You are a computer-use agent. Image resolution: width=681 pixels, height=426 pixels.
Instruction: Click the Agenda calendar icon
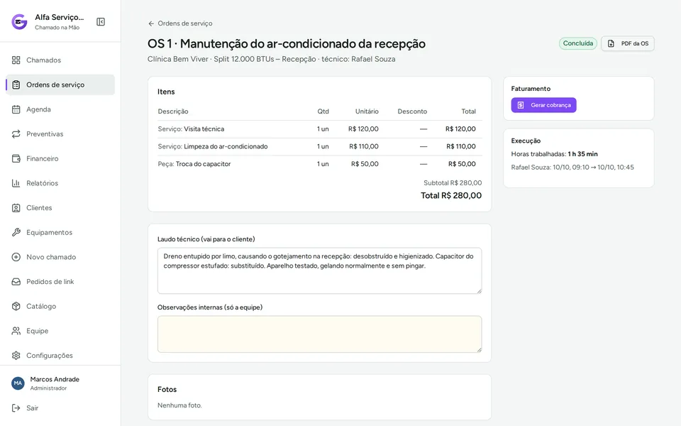16,109
